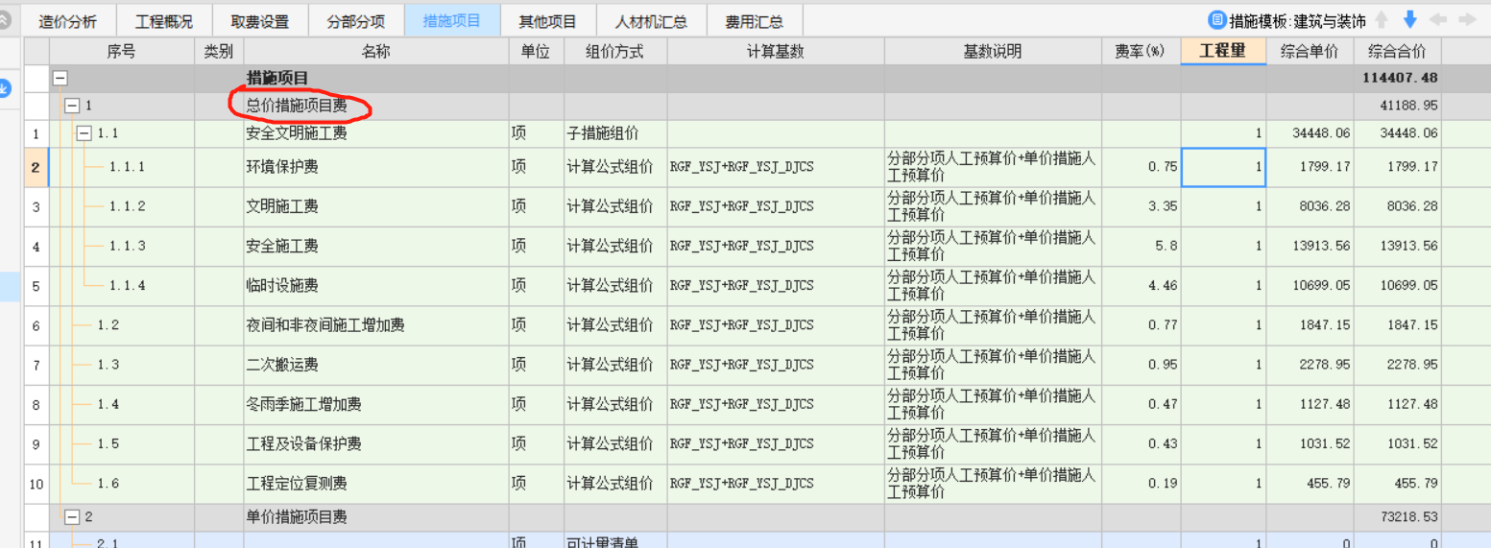Click the 13913.56 unit price cell

[x=1310, y=247]
